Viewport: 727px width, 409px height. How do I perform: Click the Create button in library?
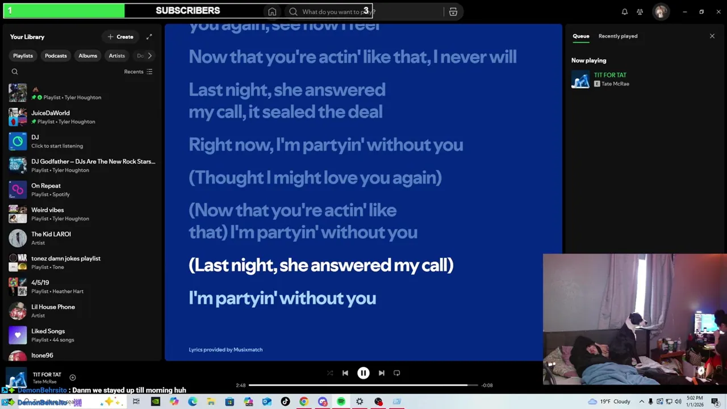click(120, 37)
